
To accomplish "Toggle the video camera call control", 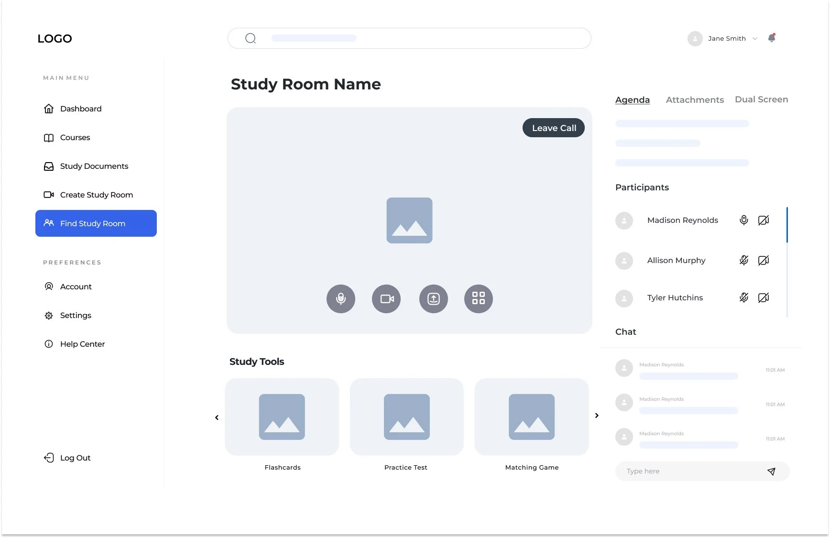I will pyautogui.click(x=386, y=299).
